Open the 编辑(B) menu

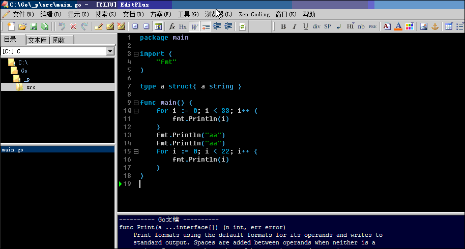51,14
